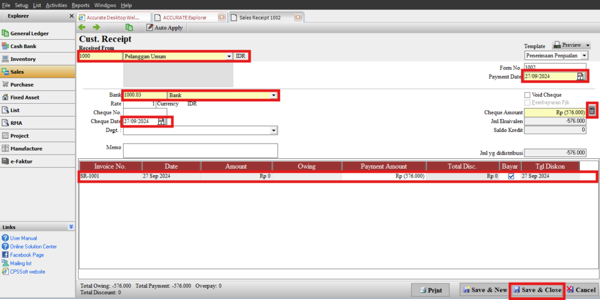The height and width of the screenshot is (300, 600).
Task: Click the customer number field 1000
Action: pos(100,56)
